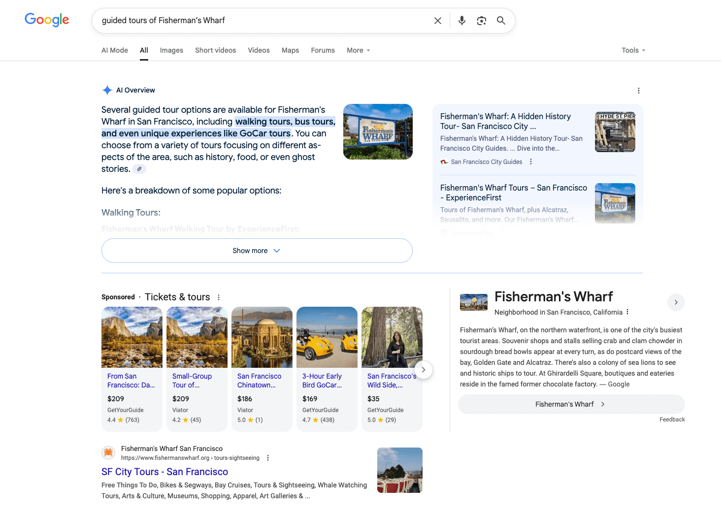Submit search via the magnifying glass icon
Screen dimensions: 721x514
click(501, 20)
